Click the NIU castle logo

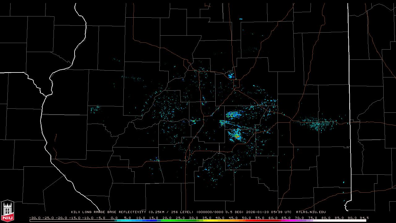[7, 211]
